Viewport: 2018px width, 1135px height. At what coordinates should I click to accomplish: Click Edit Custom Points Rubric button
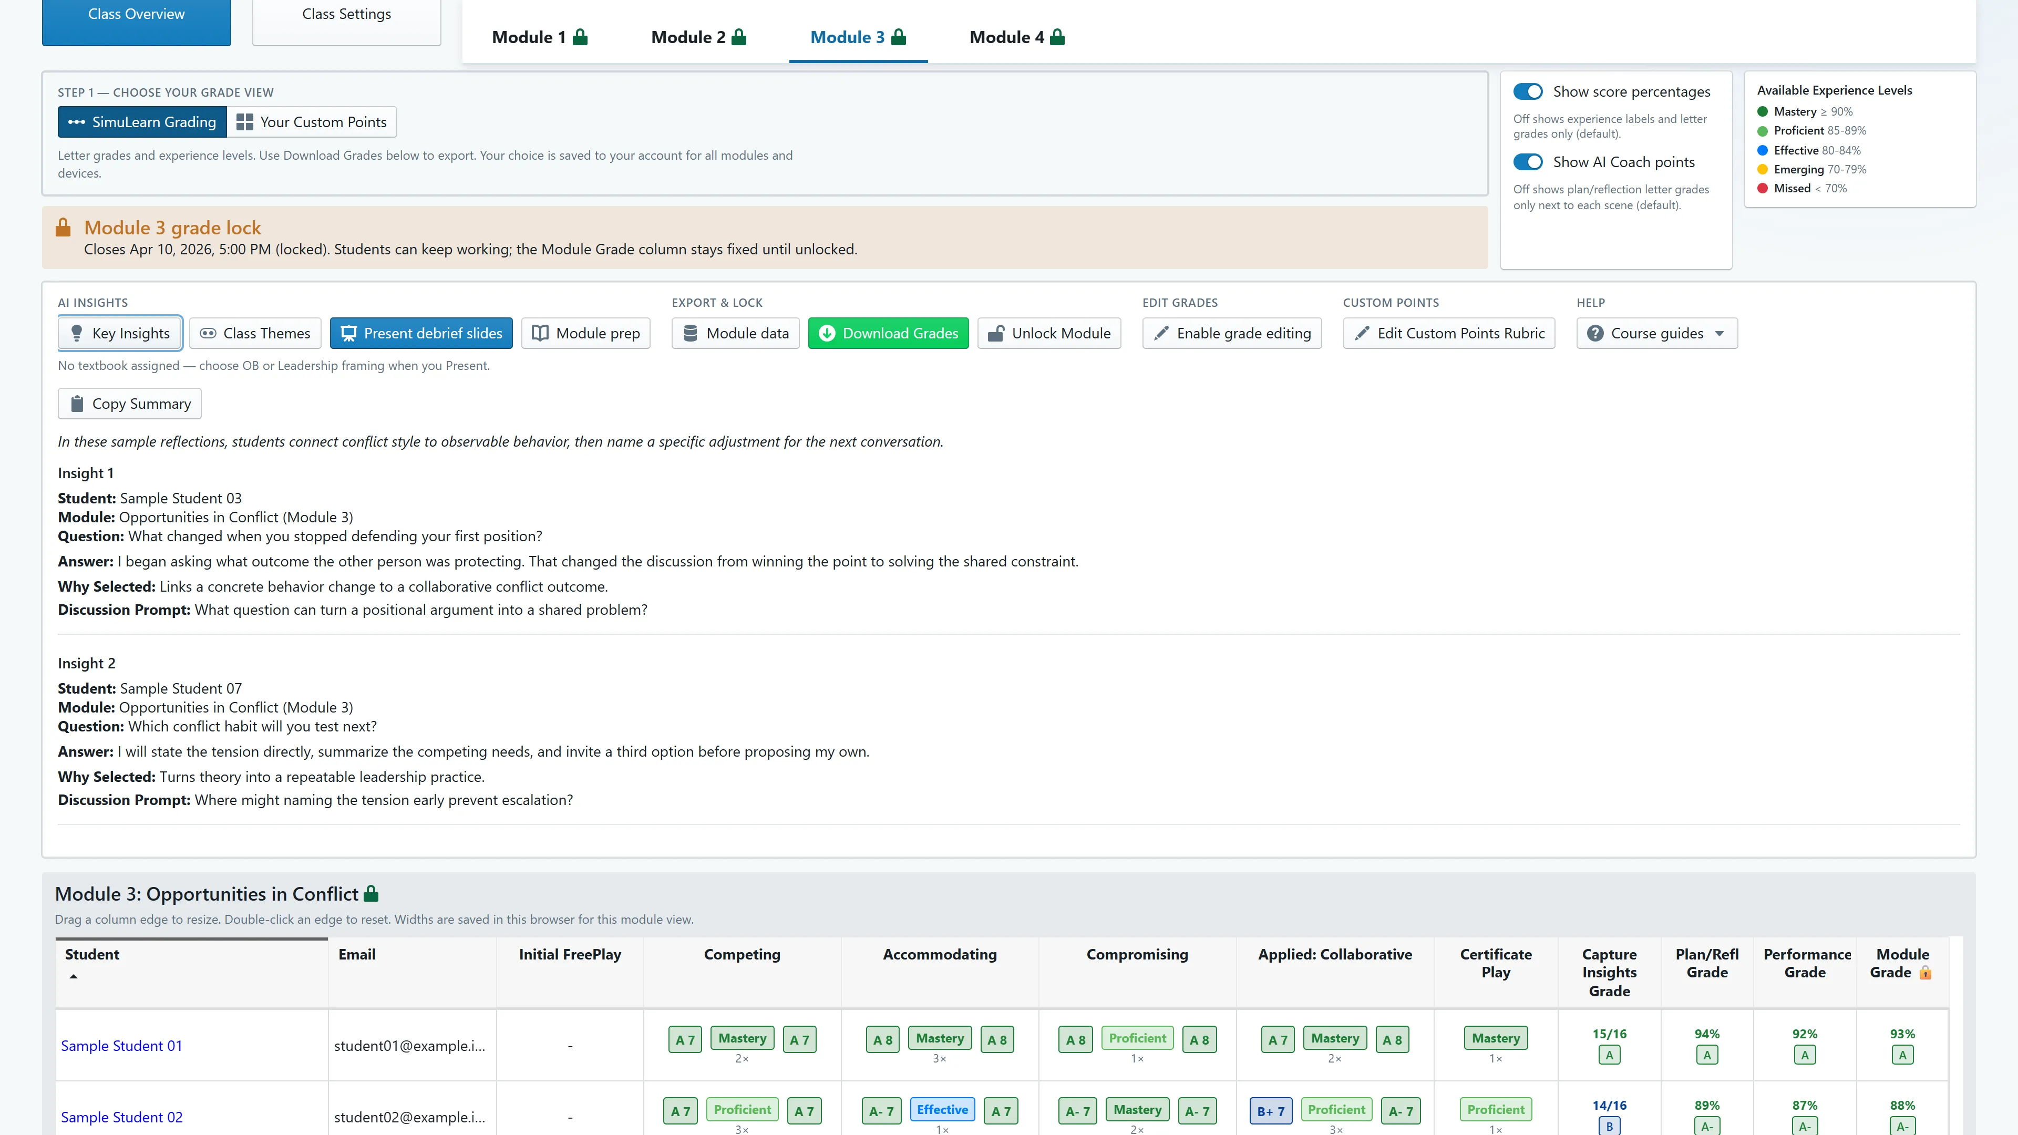[1448, 333]
